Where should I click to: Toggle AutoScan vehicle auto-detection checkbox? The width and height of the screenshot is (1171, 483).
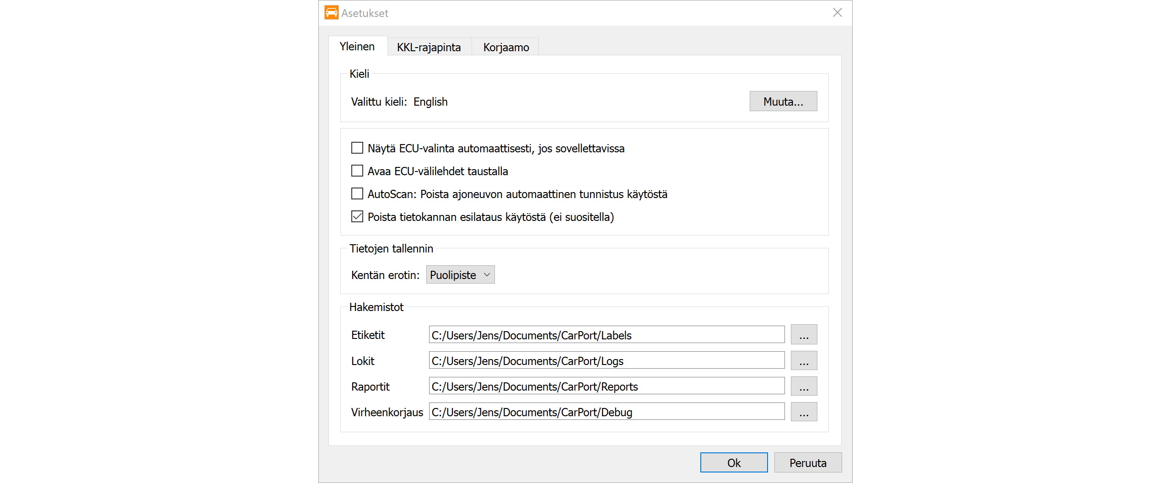pos(357,194)
